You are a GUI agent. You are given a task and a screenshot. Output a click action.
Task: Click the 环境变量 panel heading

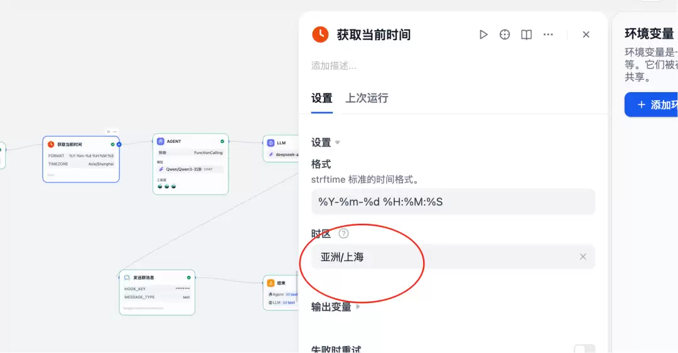649,34
